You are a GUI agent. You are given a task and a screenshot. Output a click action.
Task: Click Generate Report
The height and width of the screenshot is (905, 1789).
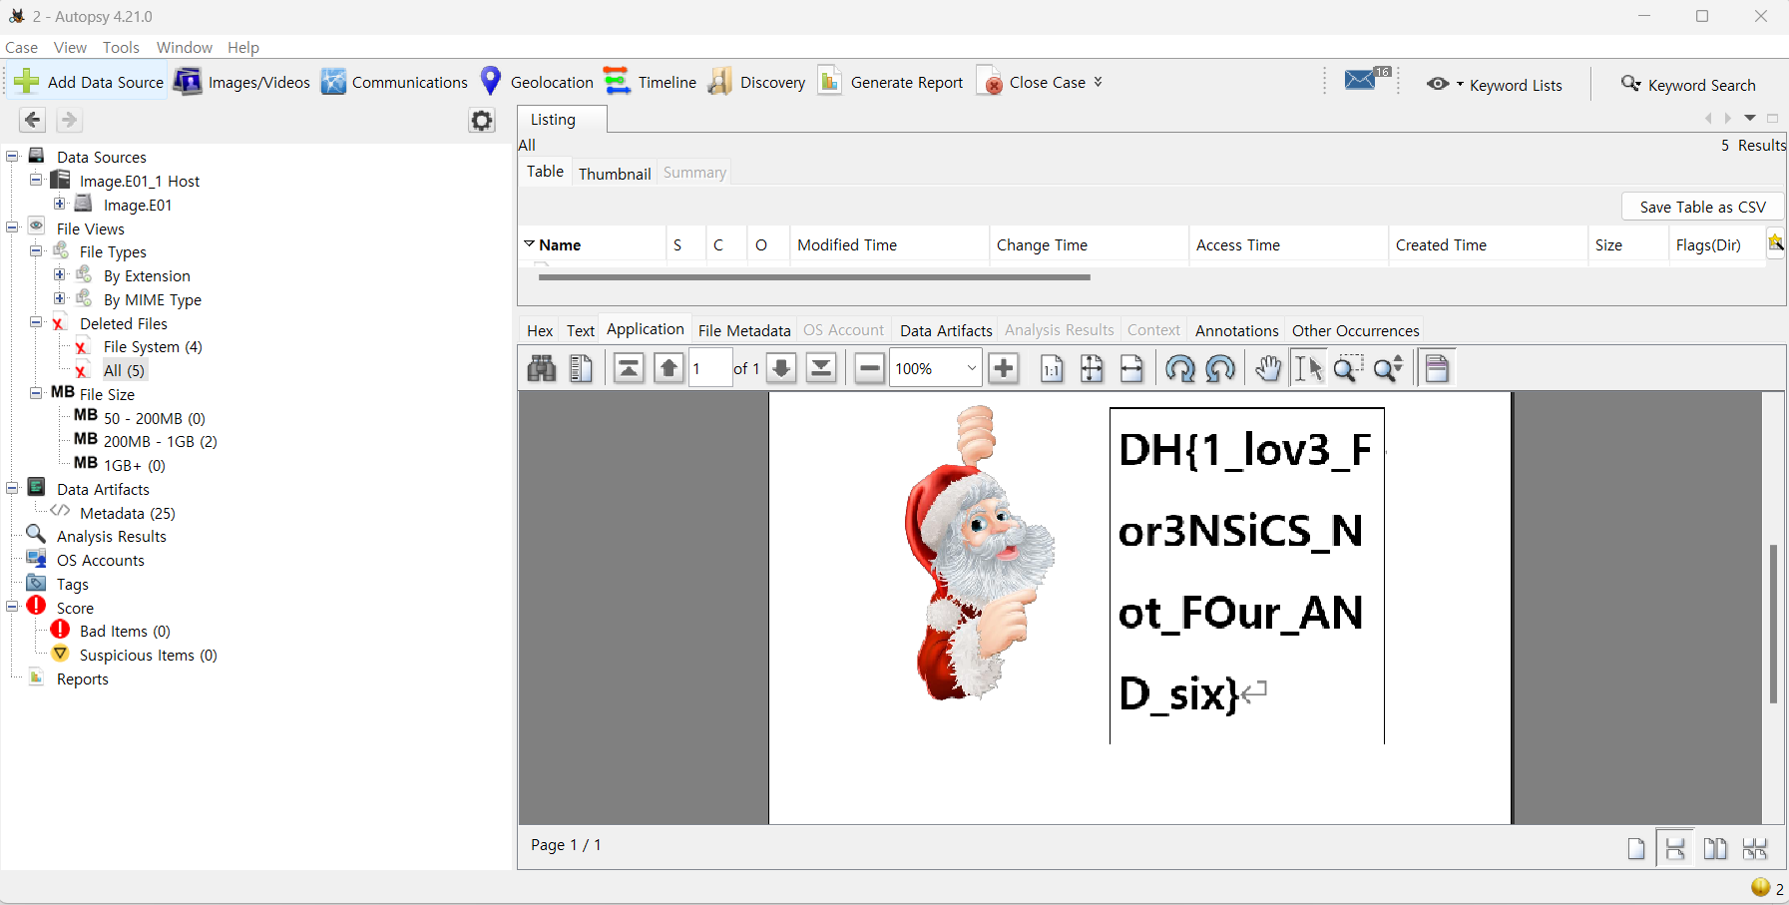click(890, 82)
